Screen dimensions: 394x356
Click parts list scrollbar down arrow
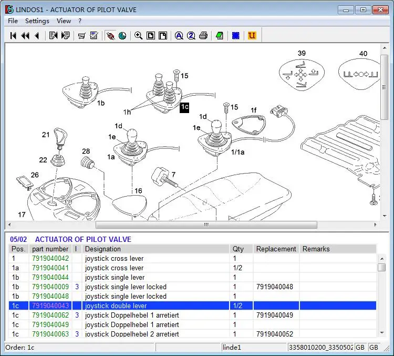point(381,333)
